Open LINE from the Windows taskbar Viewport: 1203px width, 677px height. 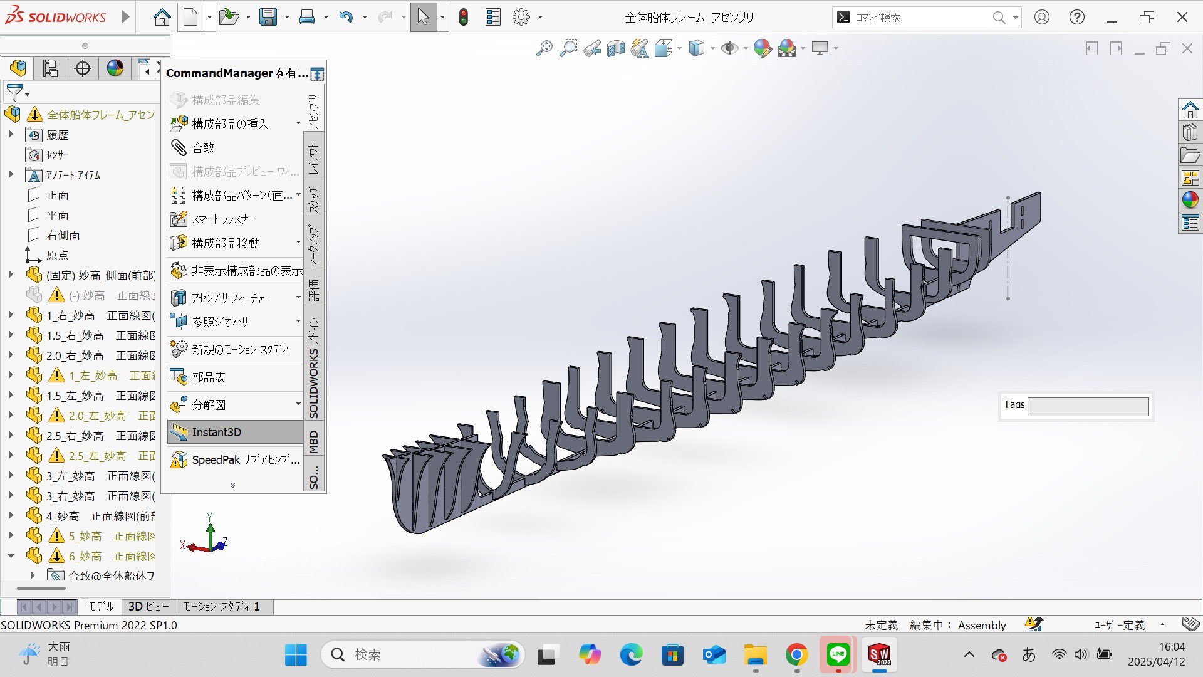(838, 655)
